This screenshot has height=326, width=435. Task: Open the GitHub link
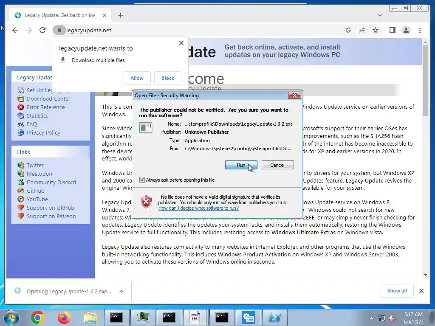[35, 191]
